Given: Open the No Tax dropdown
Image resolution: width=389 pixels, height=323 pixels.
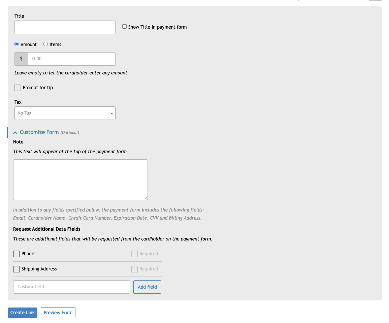Looking at the screenshot, I should pos(65,113).
